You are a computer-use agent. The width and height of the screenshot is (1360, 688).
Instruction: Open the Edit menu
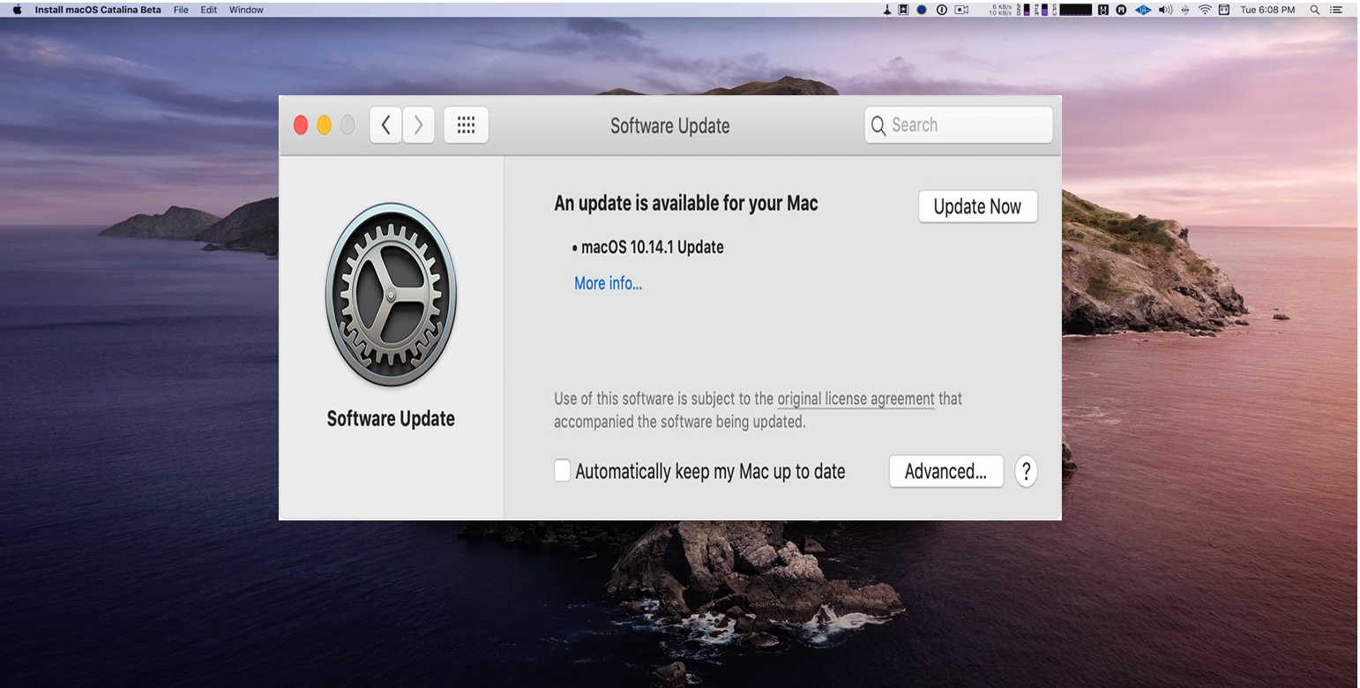pyautogui.click(x=209, y=10)
